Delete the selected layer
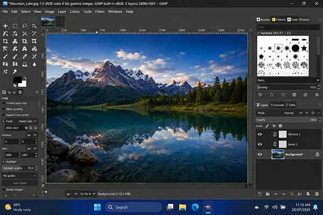This screenshot has width=323, height=215. [317, 194]
